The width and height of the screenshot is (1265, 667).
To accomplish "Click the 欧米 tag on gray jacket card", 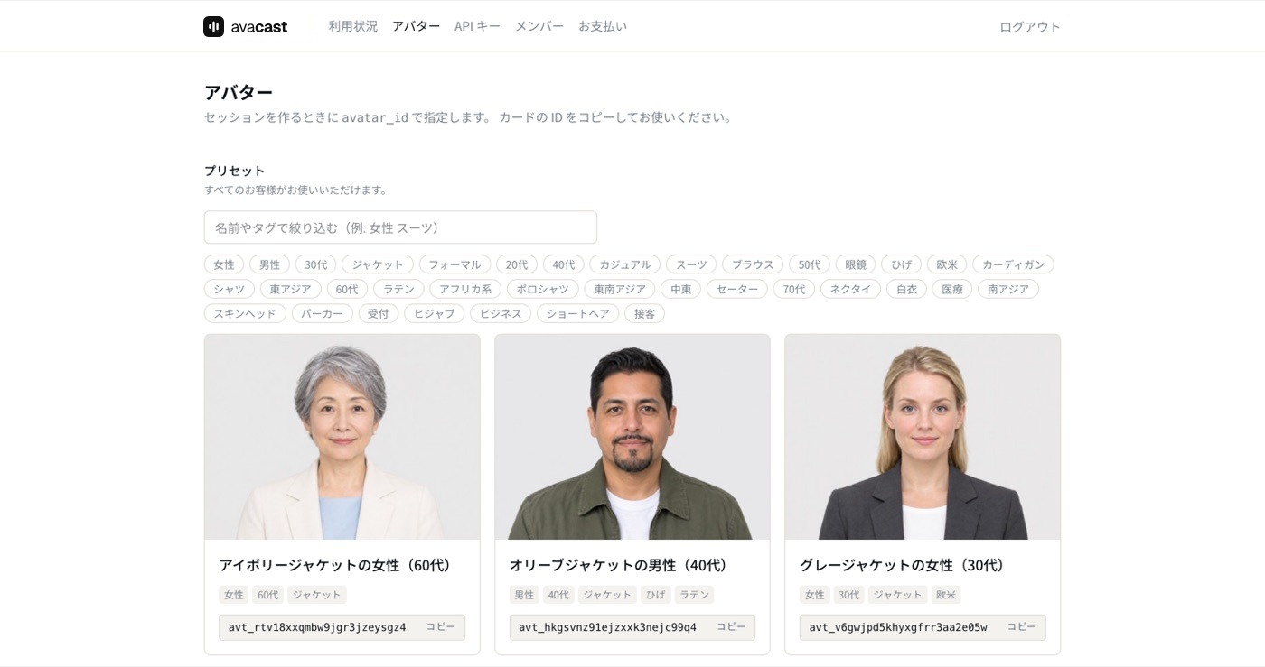I will click(946, 595).
